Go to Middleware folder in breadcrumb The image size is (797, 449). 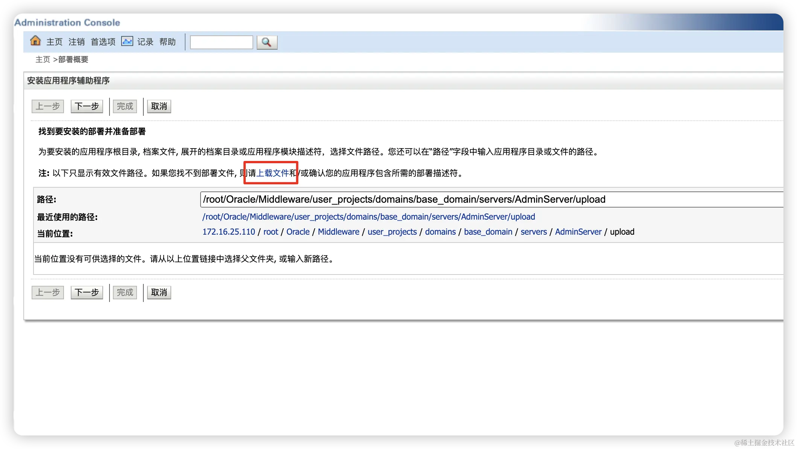[x=338, y=232]
